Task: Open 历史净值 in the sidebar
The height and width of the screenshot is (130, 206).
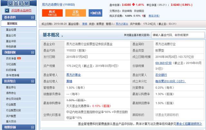Action: point(11,58)
